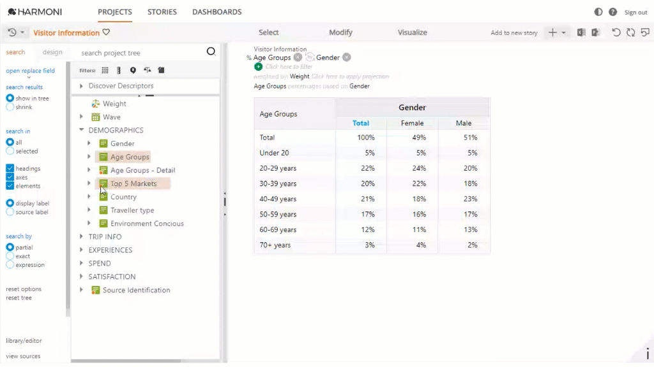Image resolution: width=654 pixels, height=367 pixels.
Task: Open the help question mark icon
Action: [612, 11]
